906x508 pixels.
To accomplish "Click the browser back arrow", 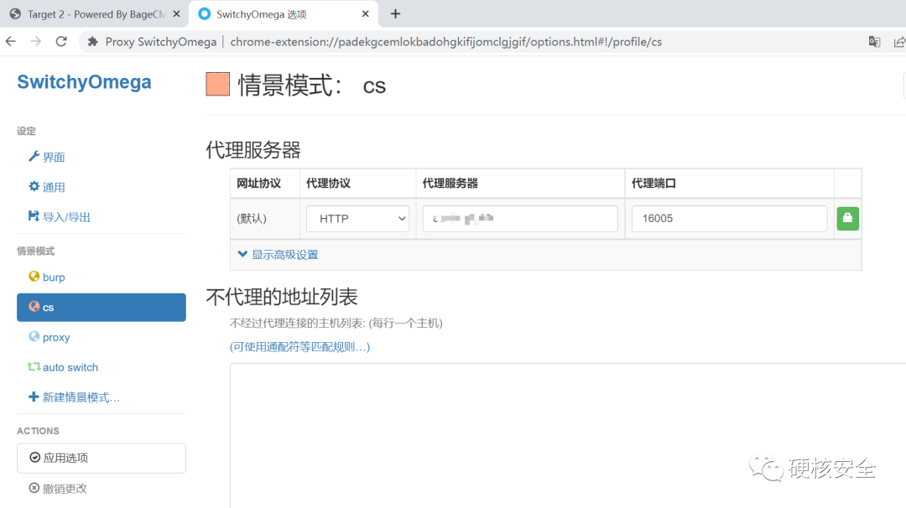I will tap(10, 42).
